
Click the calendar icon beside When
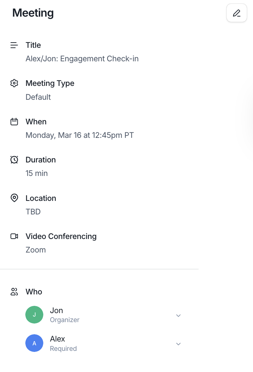pos(14,122)
